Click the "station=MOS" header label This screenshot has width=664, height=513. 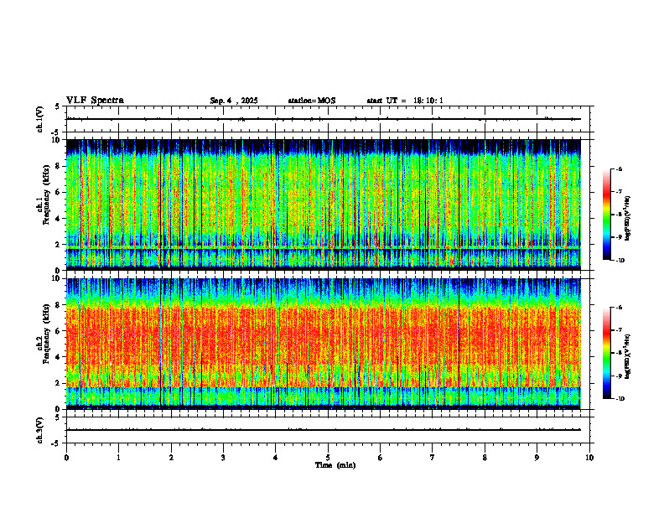pos(312,101)
